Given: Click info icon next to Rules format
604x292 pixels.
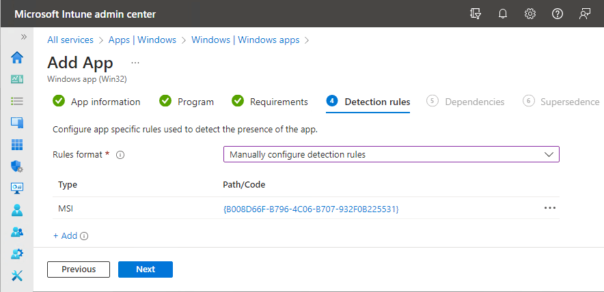Looking at the screenshot, I should (120, 155).
